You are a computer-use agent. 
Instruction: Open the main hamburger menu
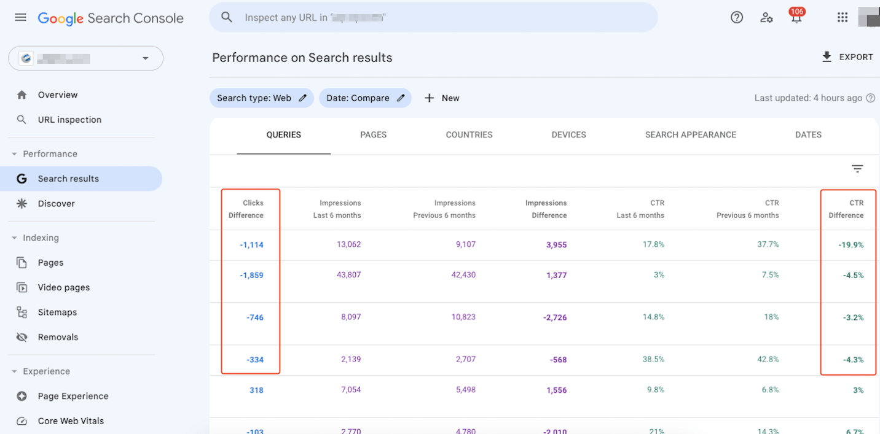[20, 17]
